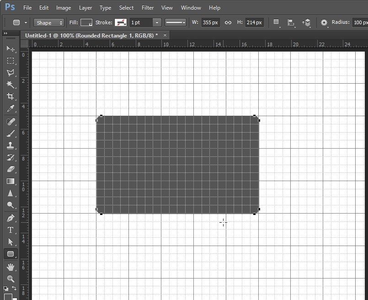Select the Move tool
The width and height of the screenshot is (368, 300).
[x=11, y=48]
